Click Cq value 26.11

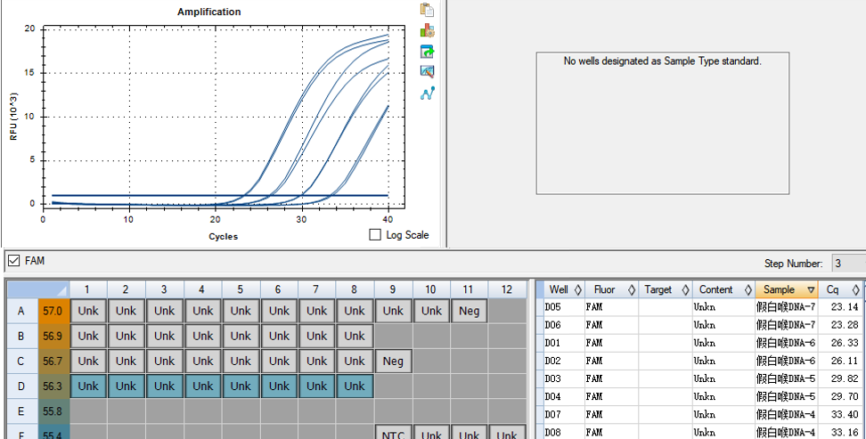(845, 361)
